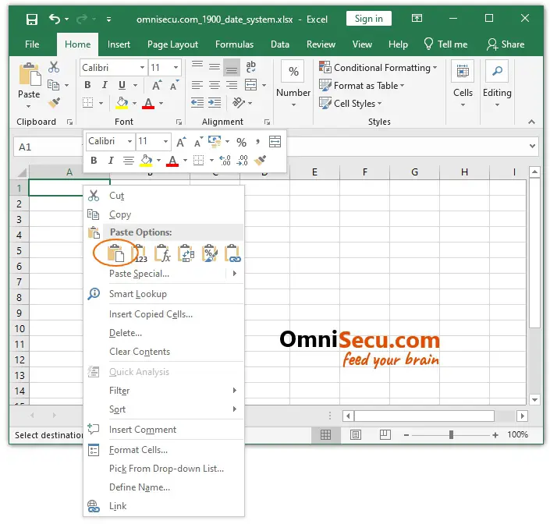This screenshot has height=524, width=550.
Task: Toggle Italic in the ribbon
Action: [x=105, y=85]
